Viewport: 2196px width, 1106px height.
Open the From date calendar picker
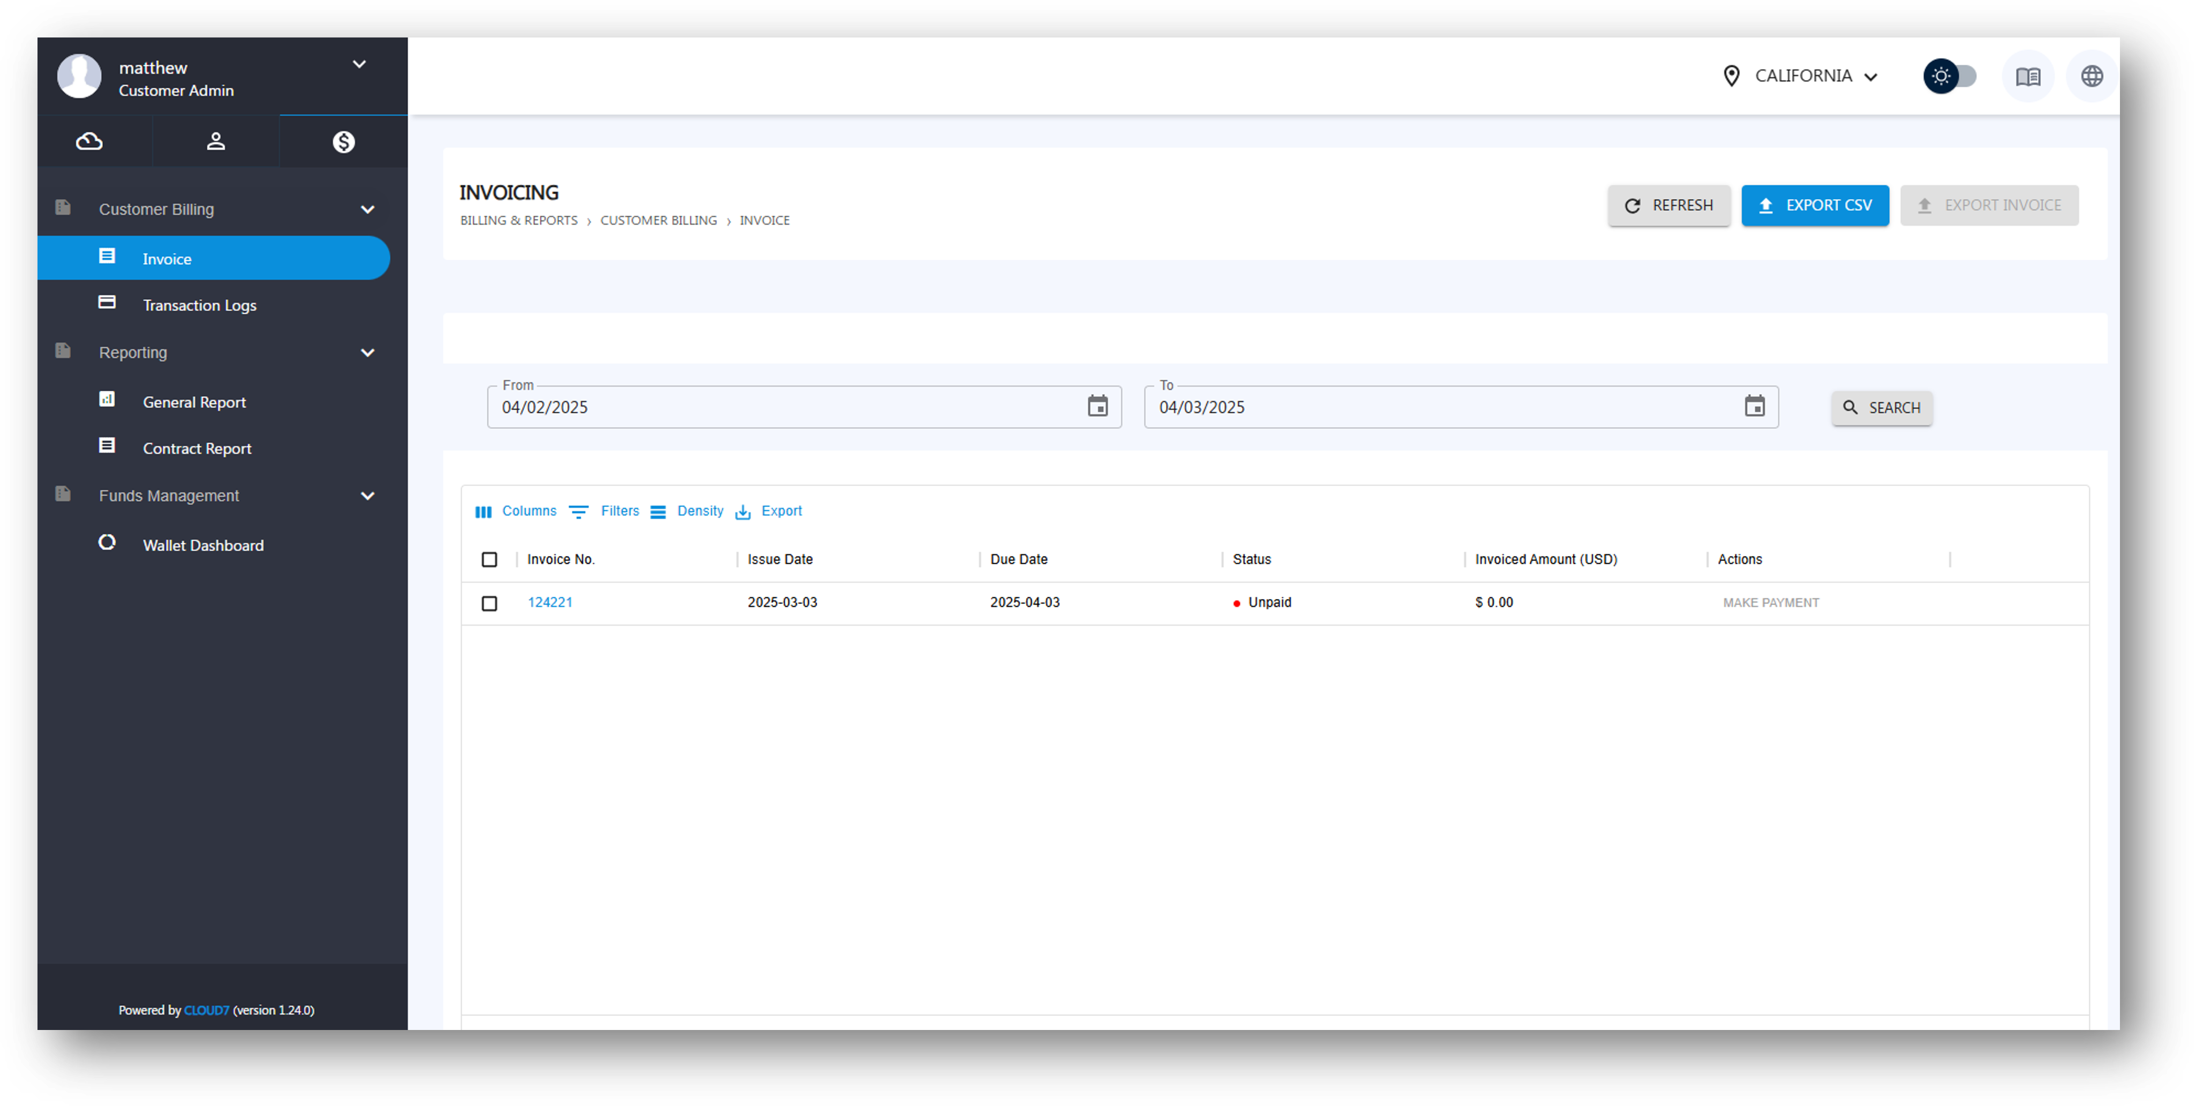coord(1097,406)
